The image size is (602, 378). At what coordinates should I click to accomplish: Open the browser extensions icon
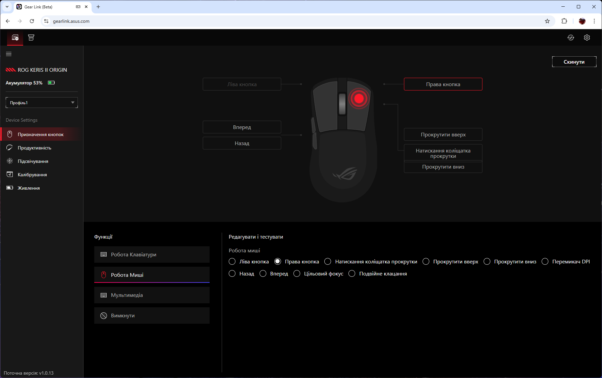pos(564,21)
